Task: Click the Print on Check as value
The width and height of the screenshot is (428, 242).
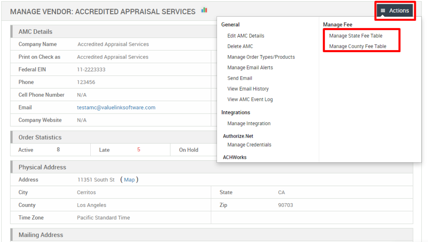Action: [x=113, y=57]
